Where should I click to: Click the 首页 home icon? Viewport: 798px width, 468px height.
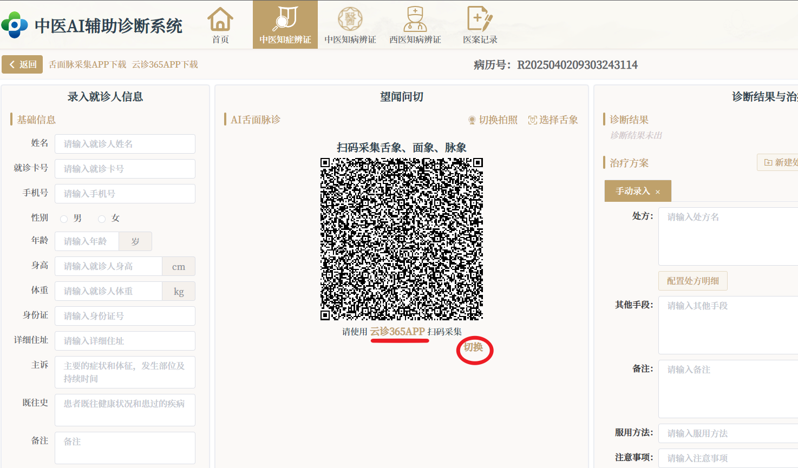tap(220, 19)
